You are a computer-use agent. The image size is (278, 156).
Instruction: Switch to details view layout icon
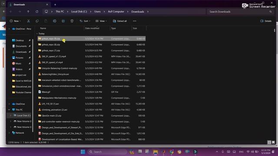269,142
